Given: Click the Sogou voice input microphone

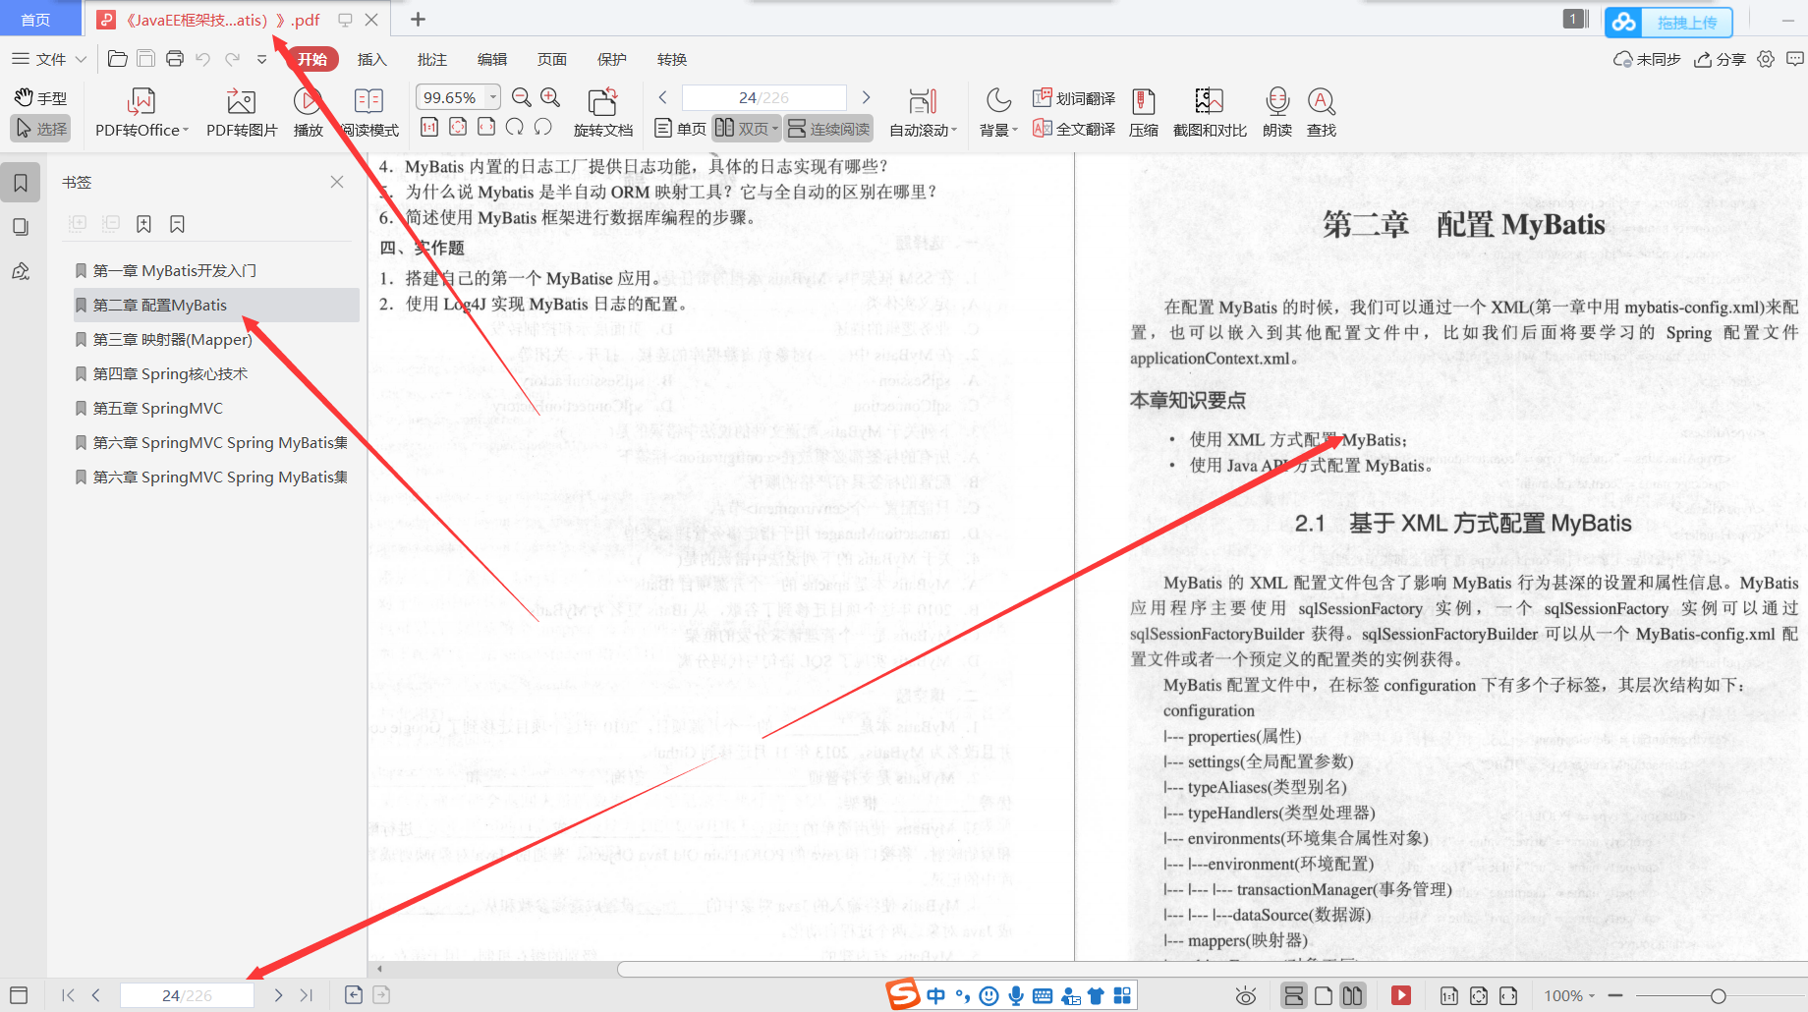Looking at the screenshot, I should click(x=1016, y=995).
